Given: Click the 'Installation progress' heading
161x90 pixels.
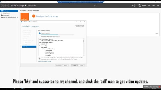Looking at the screenshot, I should coord(30,26).
